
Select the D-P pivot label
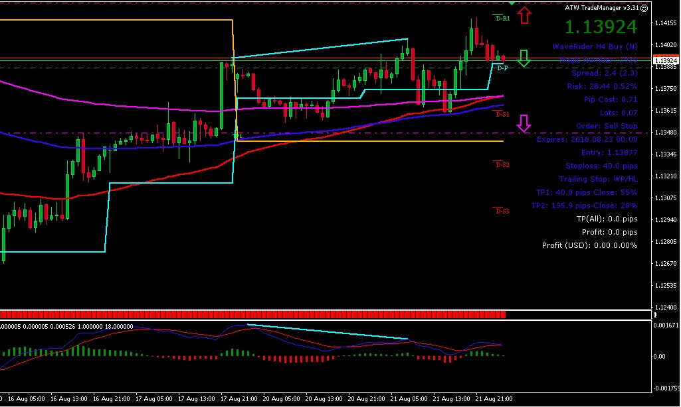pyautogui.click(x=502, y=68)
